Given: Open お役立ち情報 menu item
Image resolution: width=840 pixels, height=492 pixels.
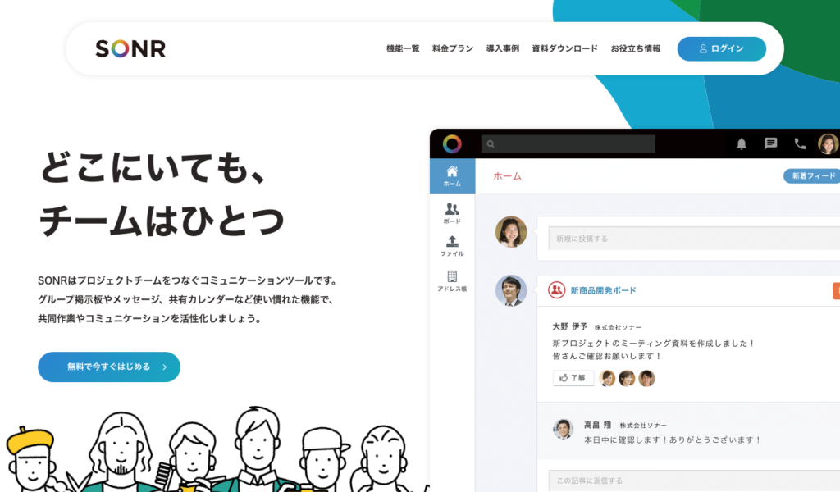Looking at the screenshot, I should click(636, 48).
